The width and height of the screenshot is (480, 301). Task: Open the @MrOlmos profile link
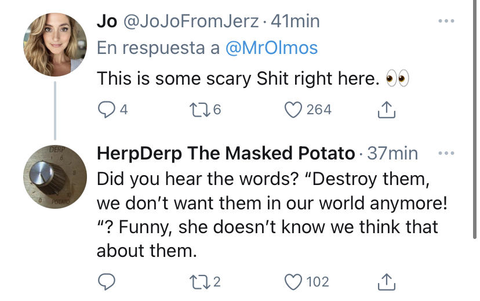[271, 48]
